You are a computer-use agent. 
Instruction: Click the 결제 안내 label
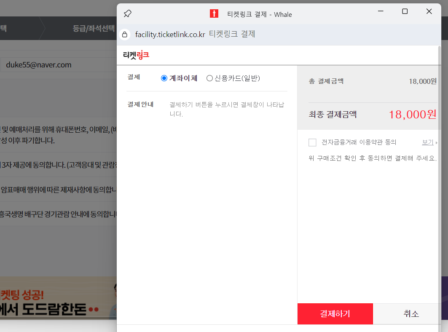(140, 104)
